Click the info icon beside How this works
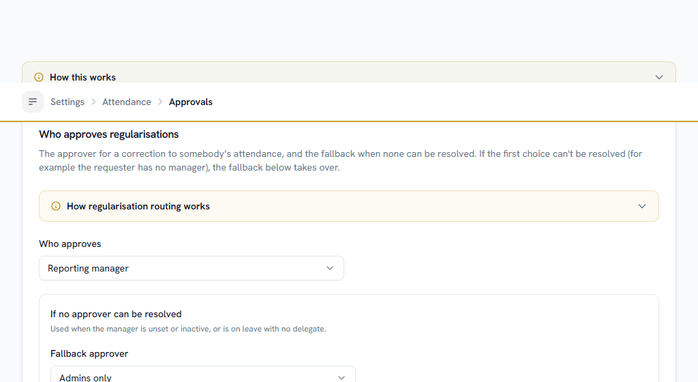Image resolution: width=698 pixels, height=382 pixels. [39, 78]
